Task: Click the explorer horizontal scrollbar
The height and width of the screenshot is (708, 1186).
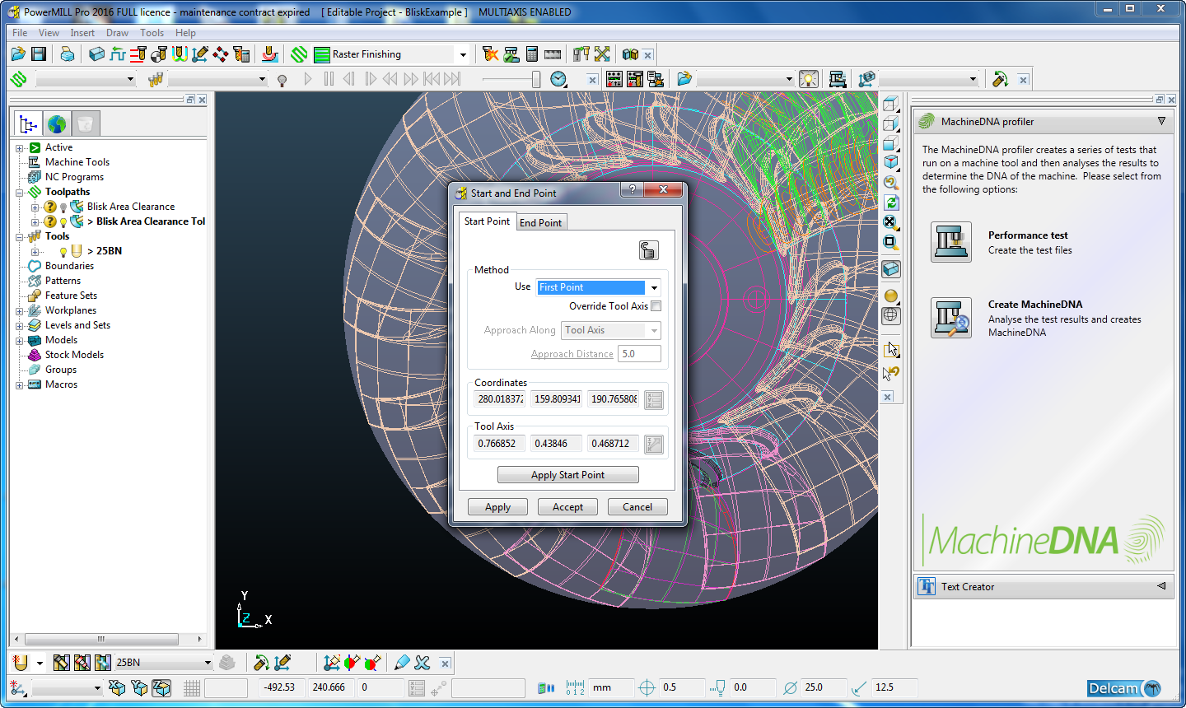Action: point(101,639)
